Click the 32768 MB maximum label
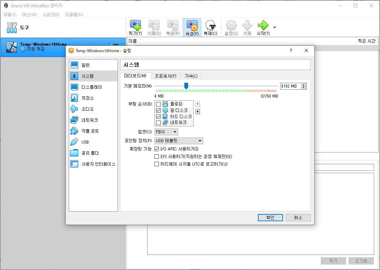 [x=269, y=96]
